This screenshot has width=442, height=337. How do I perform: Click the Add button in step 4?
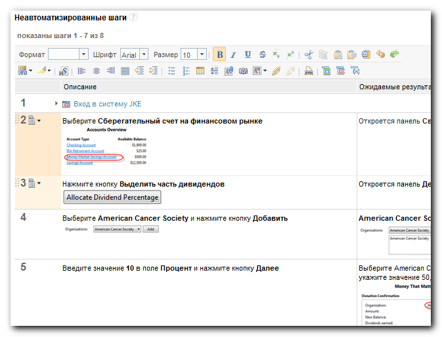click(151, 229)
